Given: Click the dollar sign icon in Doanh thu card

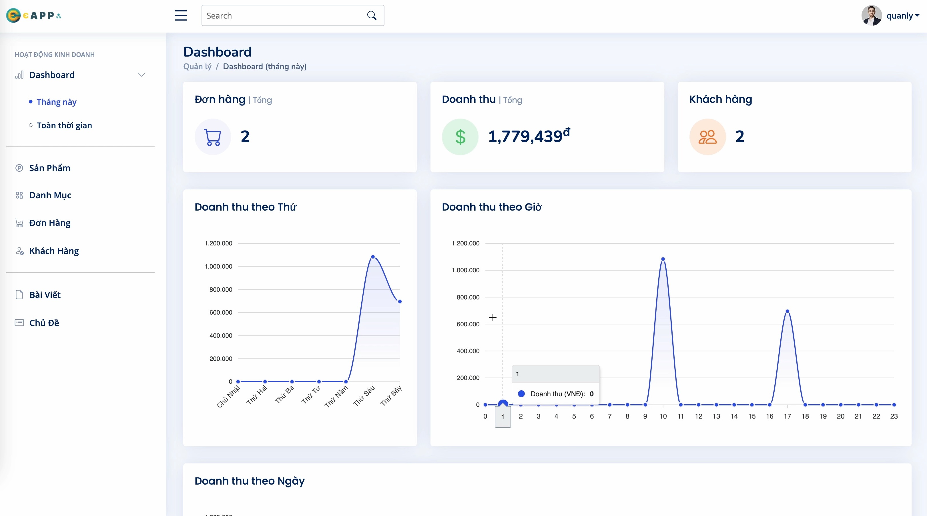Looking at the screenshot, I should tap(460, 137).
